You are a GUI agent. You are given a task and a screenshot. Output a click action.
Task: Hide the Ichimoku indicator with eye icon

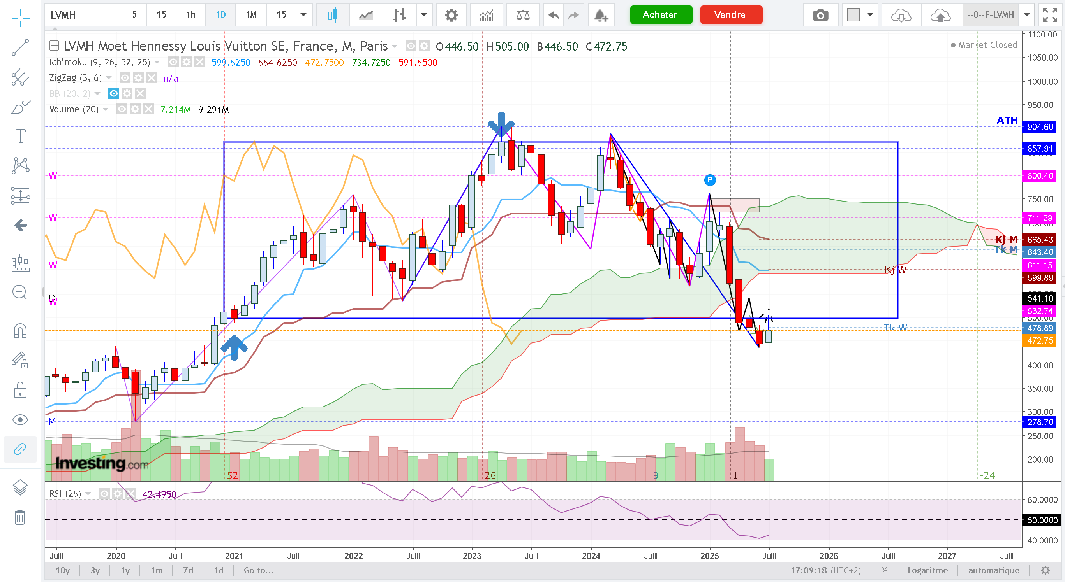point(173,62)
